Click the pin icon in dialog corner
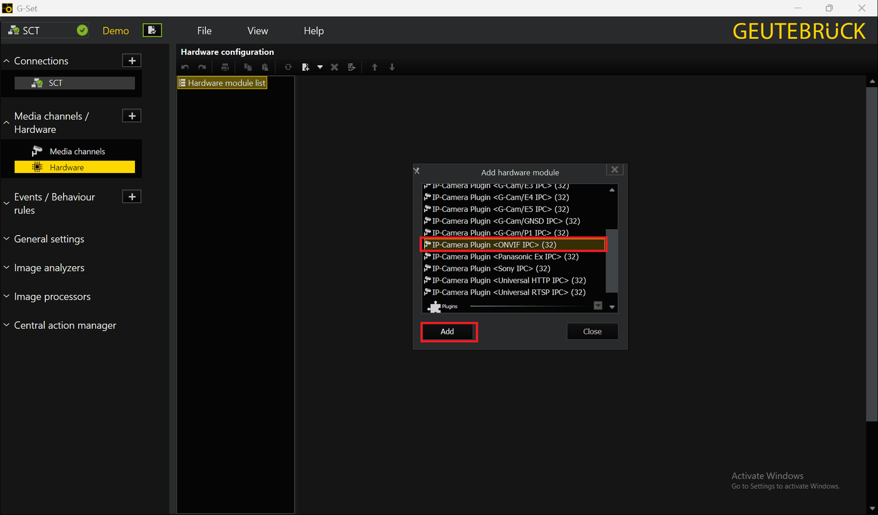Screen dimensions: 878x515 416,170
